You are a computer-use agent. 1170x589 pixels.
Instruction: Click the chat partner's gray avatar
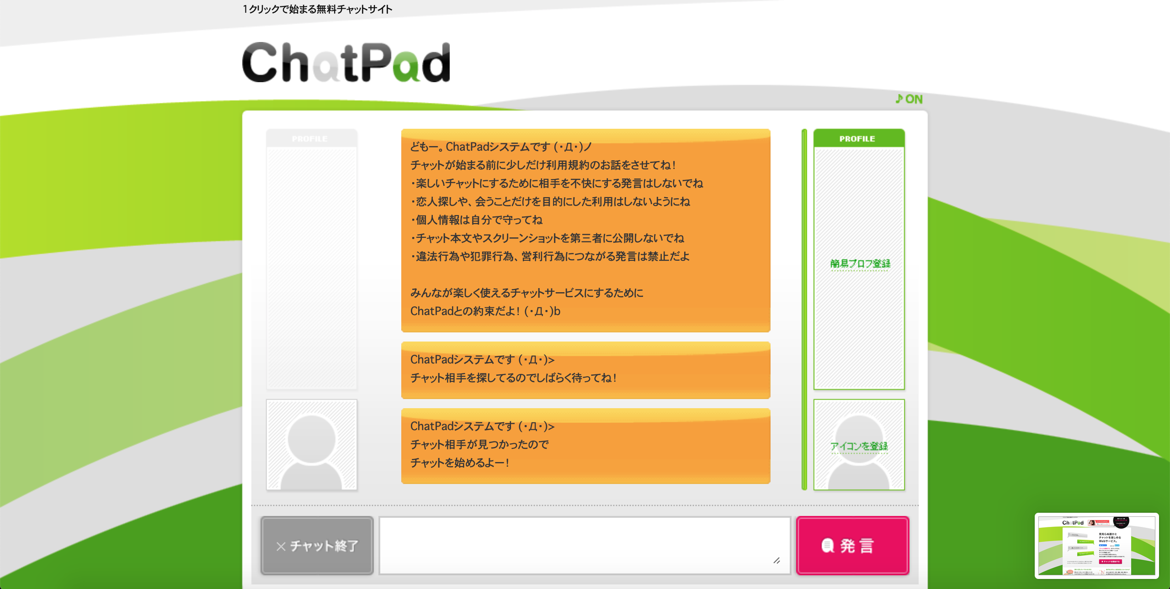(312, 445)
